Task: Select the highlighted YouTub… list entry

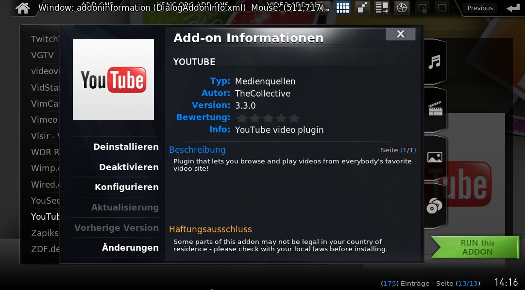Action: coord(45,216)
